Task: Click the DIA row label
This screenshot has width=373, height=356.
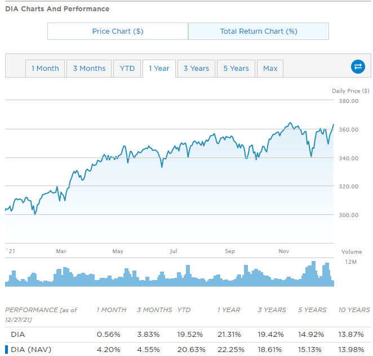Action: coord(18,335)
